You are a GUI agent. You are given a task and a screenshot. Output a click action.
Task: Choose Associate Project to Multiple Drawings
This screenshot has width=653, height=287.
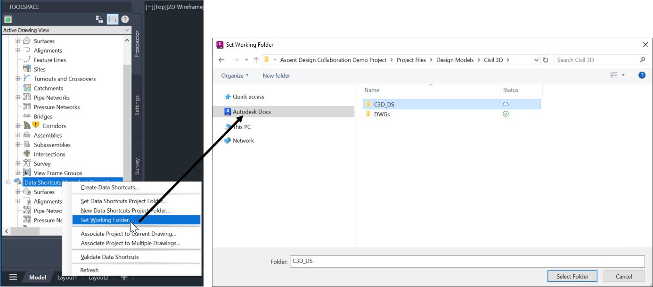[x=136, y=243]
